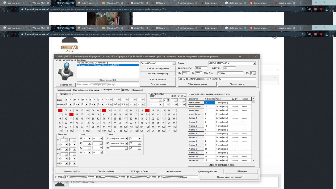The height and width of the screenshot is (189, 336).
Task: Click Ответить в тему reply field
Action: (x=173, y=182)
